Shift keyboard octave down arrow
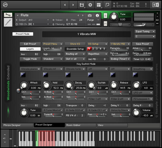 pyautogui.click(x=5, y=142)
